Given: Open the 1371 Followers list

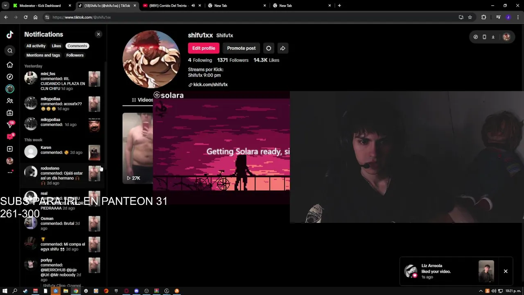Looking at the screenshot, I should [x=233, y=60].
